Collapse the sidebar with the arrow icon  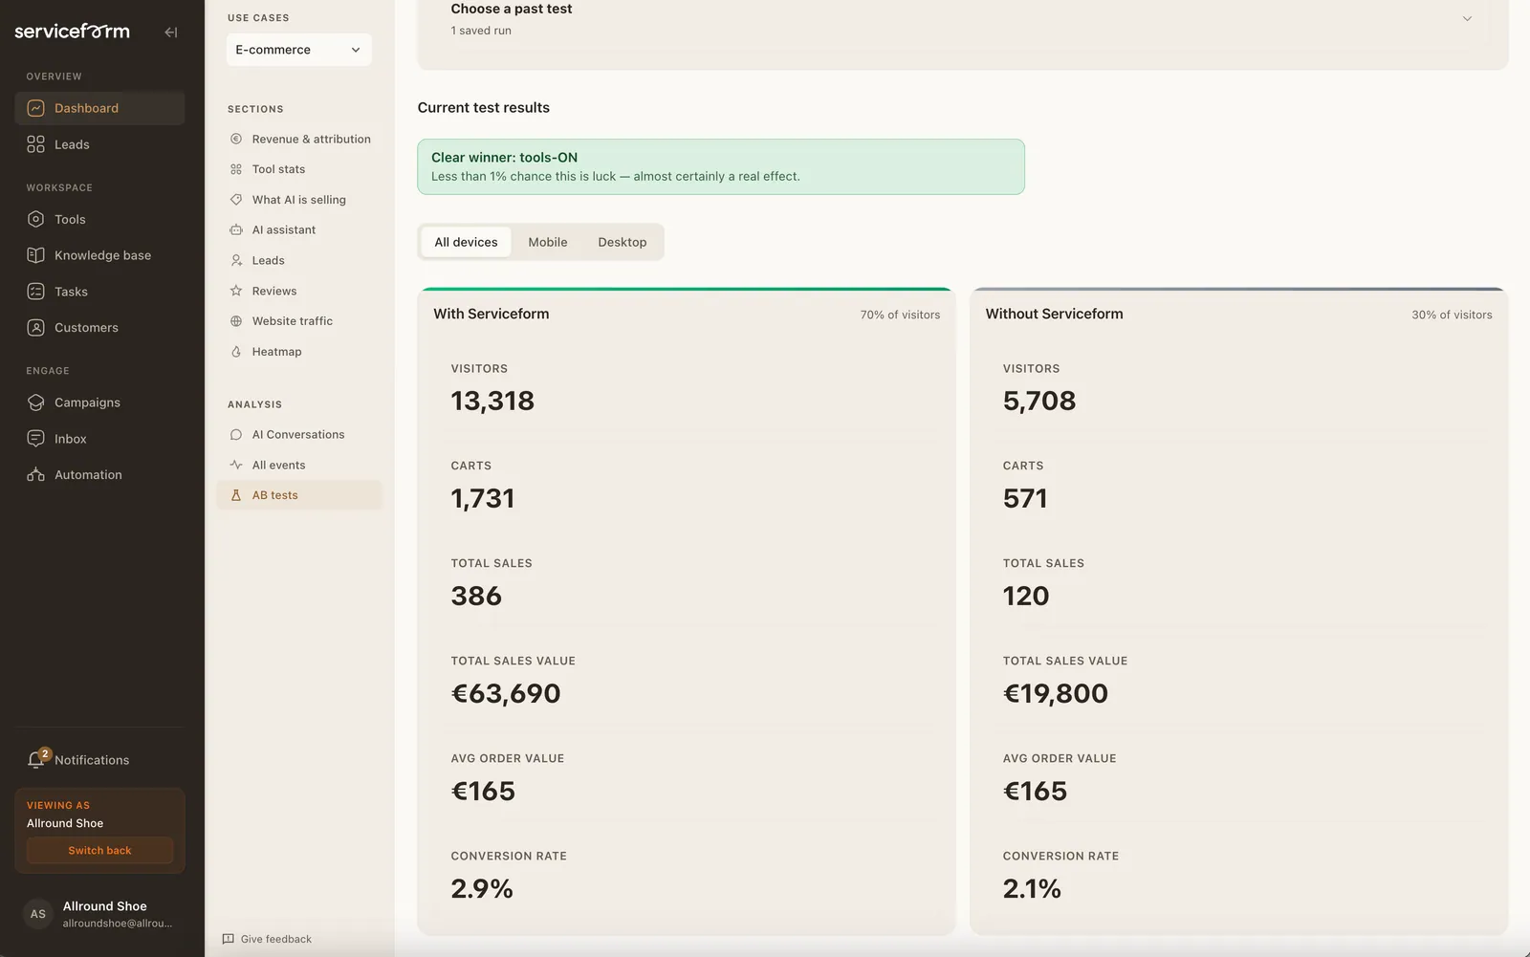click(170, 33)
